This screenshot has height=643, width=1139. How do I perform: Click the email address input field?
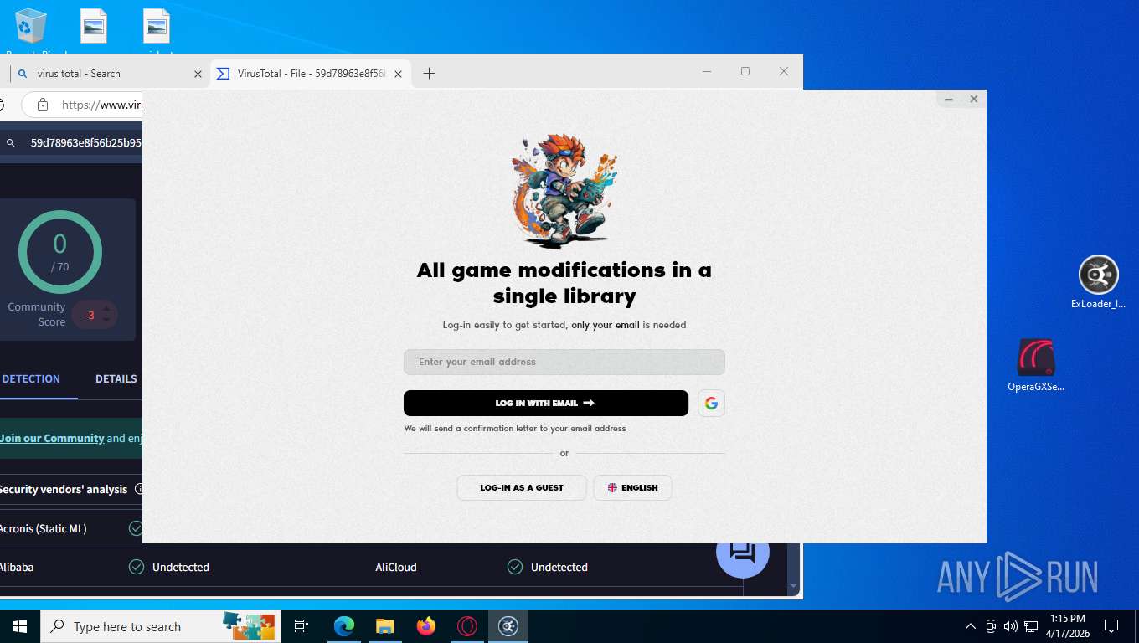pyautogui.click(x=564, y=362)
